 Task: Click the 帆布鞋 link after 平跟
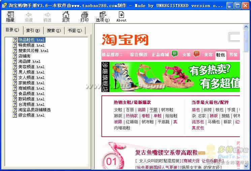point(167,110)
